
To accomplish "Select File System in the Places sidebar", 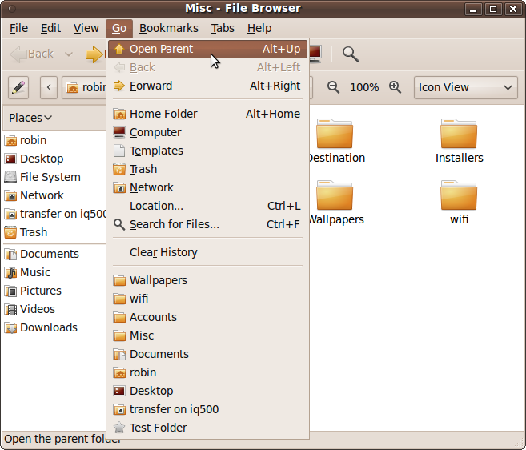I will pyautogui.click(x=54, y=177).
